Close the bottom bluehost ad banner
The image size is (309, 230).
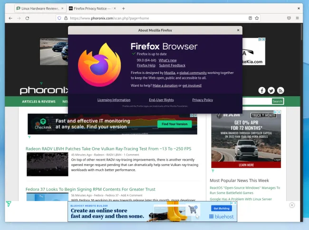(x=292, y=205)
